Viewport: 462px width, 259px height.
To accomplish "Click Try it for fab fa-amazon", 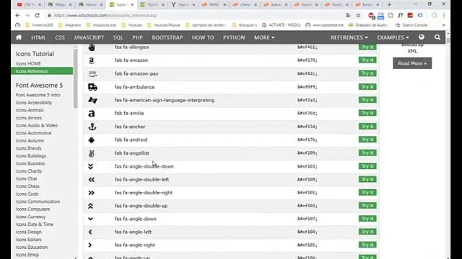I will (367, 60).
